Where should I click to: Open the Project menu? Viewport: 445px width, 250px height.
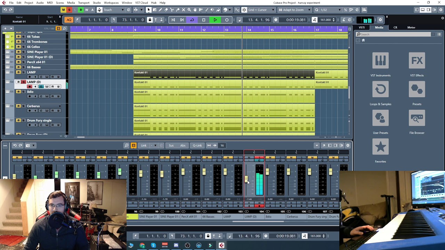29,3
